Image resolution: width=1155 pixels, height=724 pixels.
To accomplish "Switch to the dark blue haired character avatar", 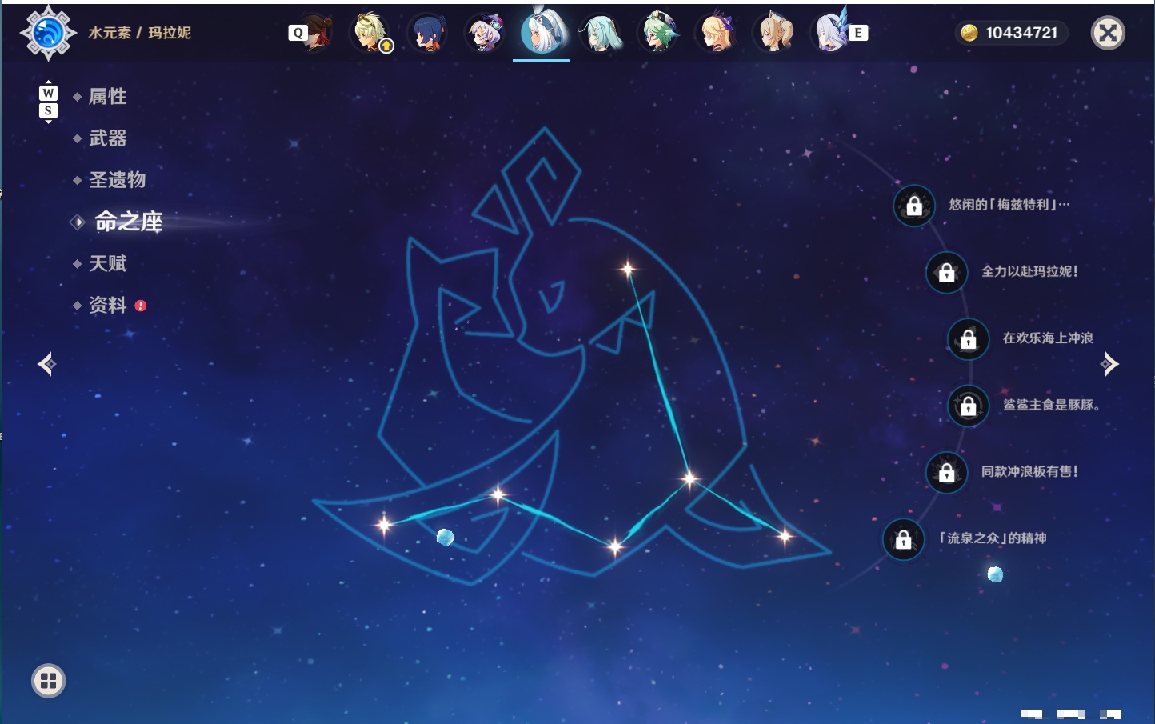I will (x=428, y=33).
